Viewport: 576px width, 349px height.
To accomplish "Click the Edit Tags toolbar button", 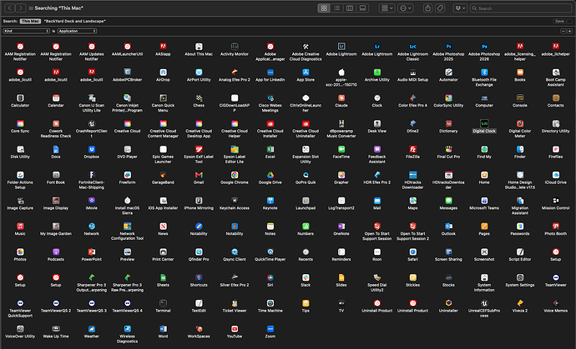I will pyautogui.click(x=440, y=8).
